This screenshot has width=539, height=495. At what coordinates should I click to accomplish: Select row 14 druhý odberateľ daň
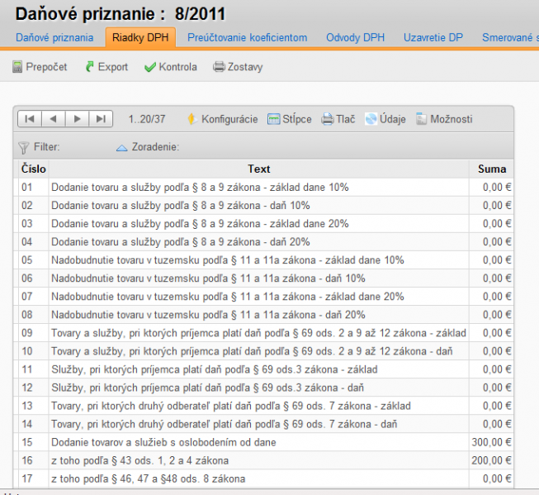point(263,425)
